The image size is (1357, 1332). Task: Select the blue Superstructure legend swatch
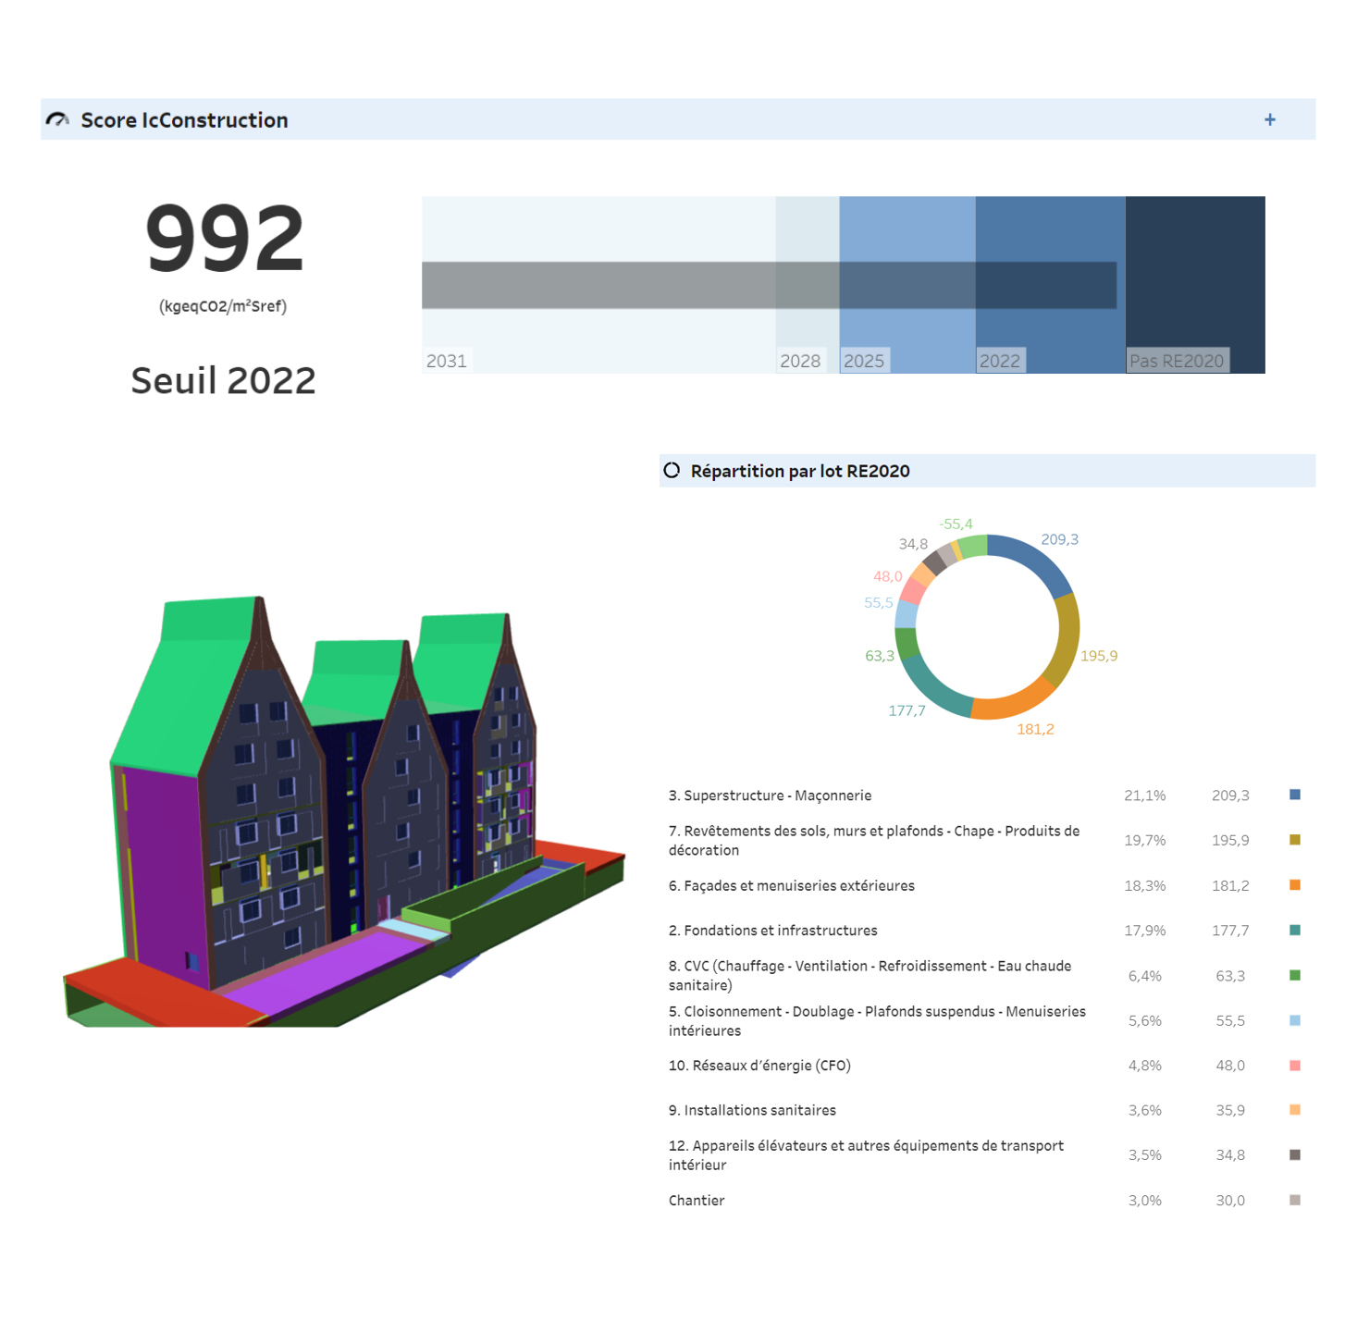(x=1294, y=795)
